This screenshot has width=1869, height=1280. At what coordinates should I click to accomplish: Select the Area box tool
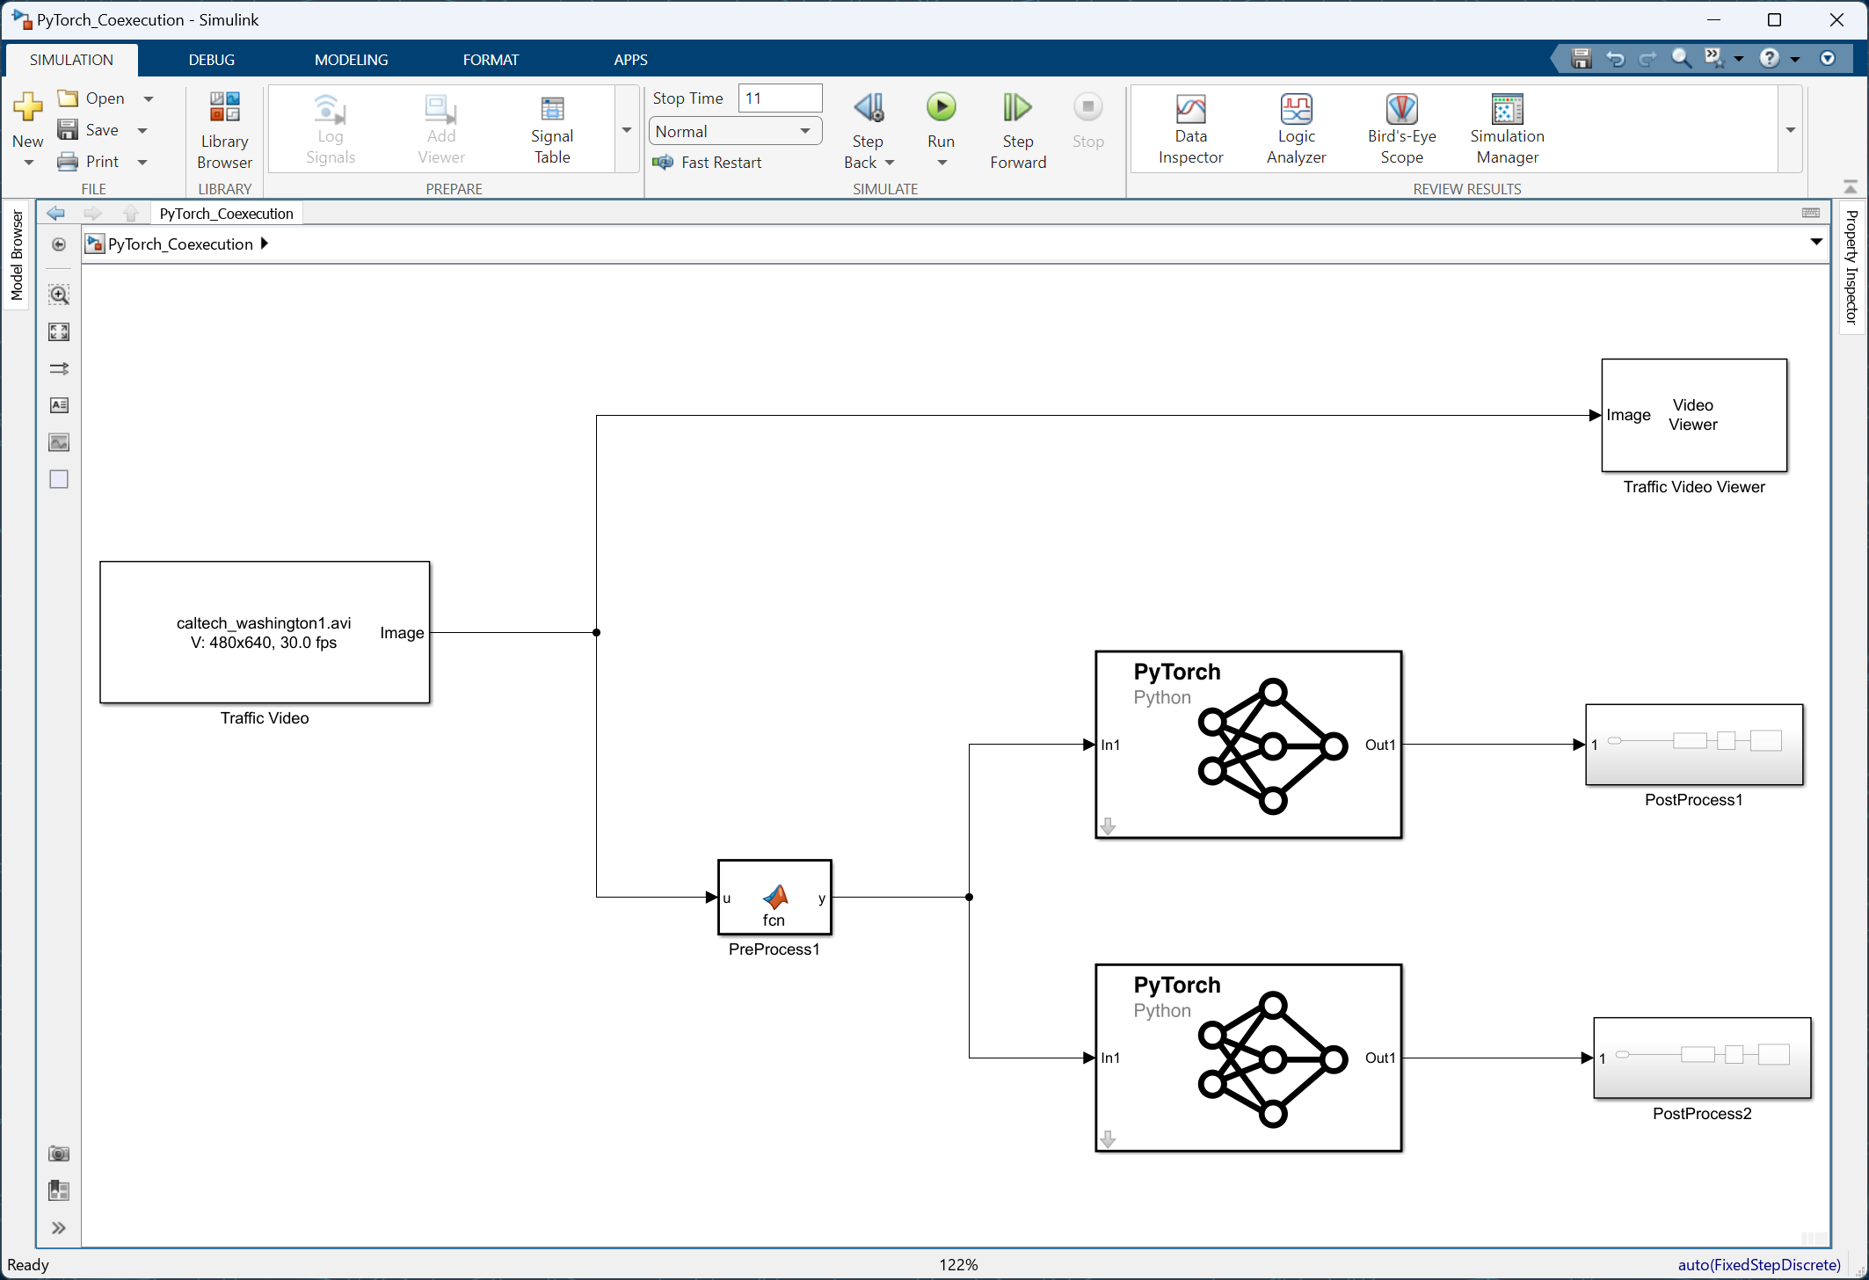[x=59, y=479]
